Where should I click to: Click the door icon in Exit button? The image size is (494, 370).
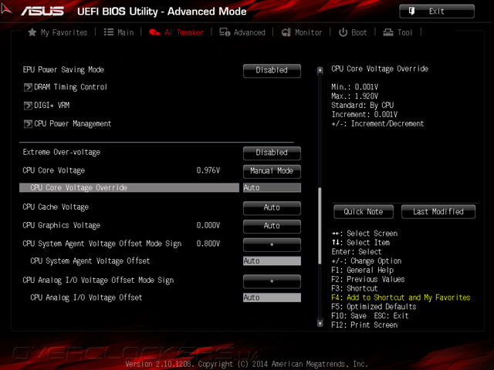[411, 12]
